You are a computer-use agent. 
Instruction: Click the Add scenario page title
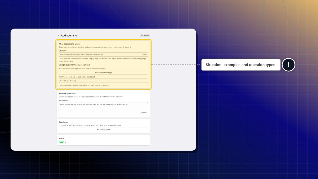click(x=69, y=36)
